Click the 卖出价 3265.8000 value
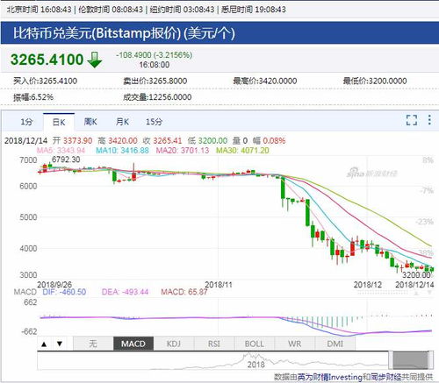 155,81
